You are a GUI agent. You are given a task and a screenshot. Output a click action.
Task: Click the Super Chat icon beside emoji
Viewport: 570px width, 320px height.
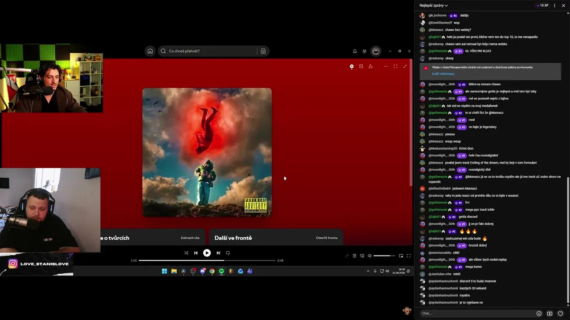point(550,313)
